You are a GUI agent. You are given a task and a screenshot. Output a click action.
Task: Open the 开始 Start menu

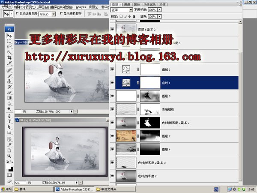[6, 189]
